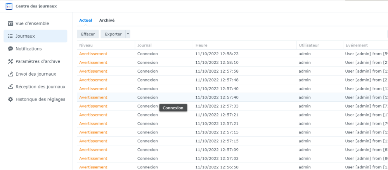Click the Notifications speech bubble icon
The width and height of the screenshot is (388, 170).
[x=10, y=49]
